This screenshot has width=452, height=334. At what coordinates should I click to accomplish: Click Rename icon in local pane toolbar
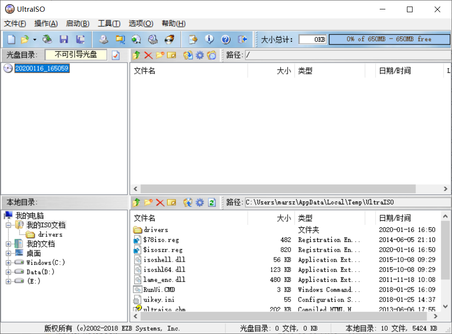(171, 202)
